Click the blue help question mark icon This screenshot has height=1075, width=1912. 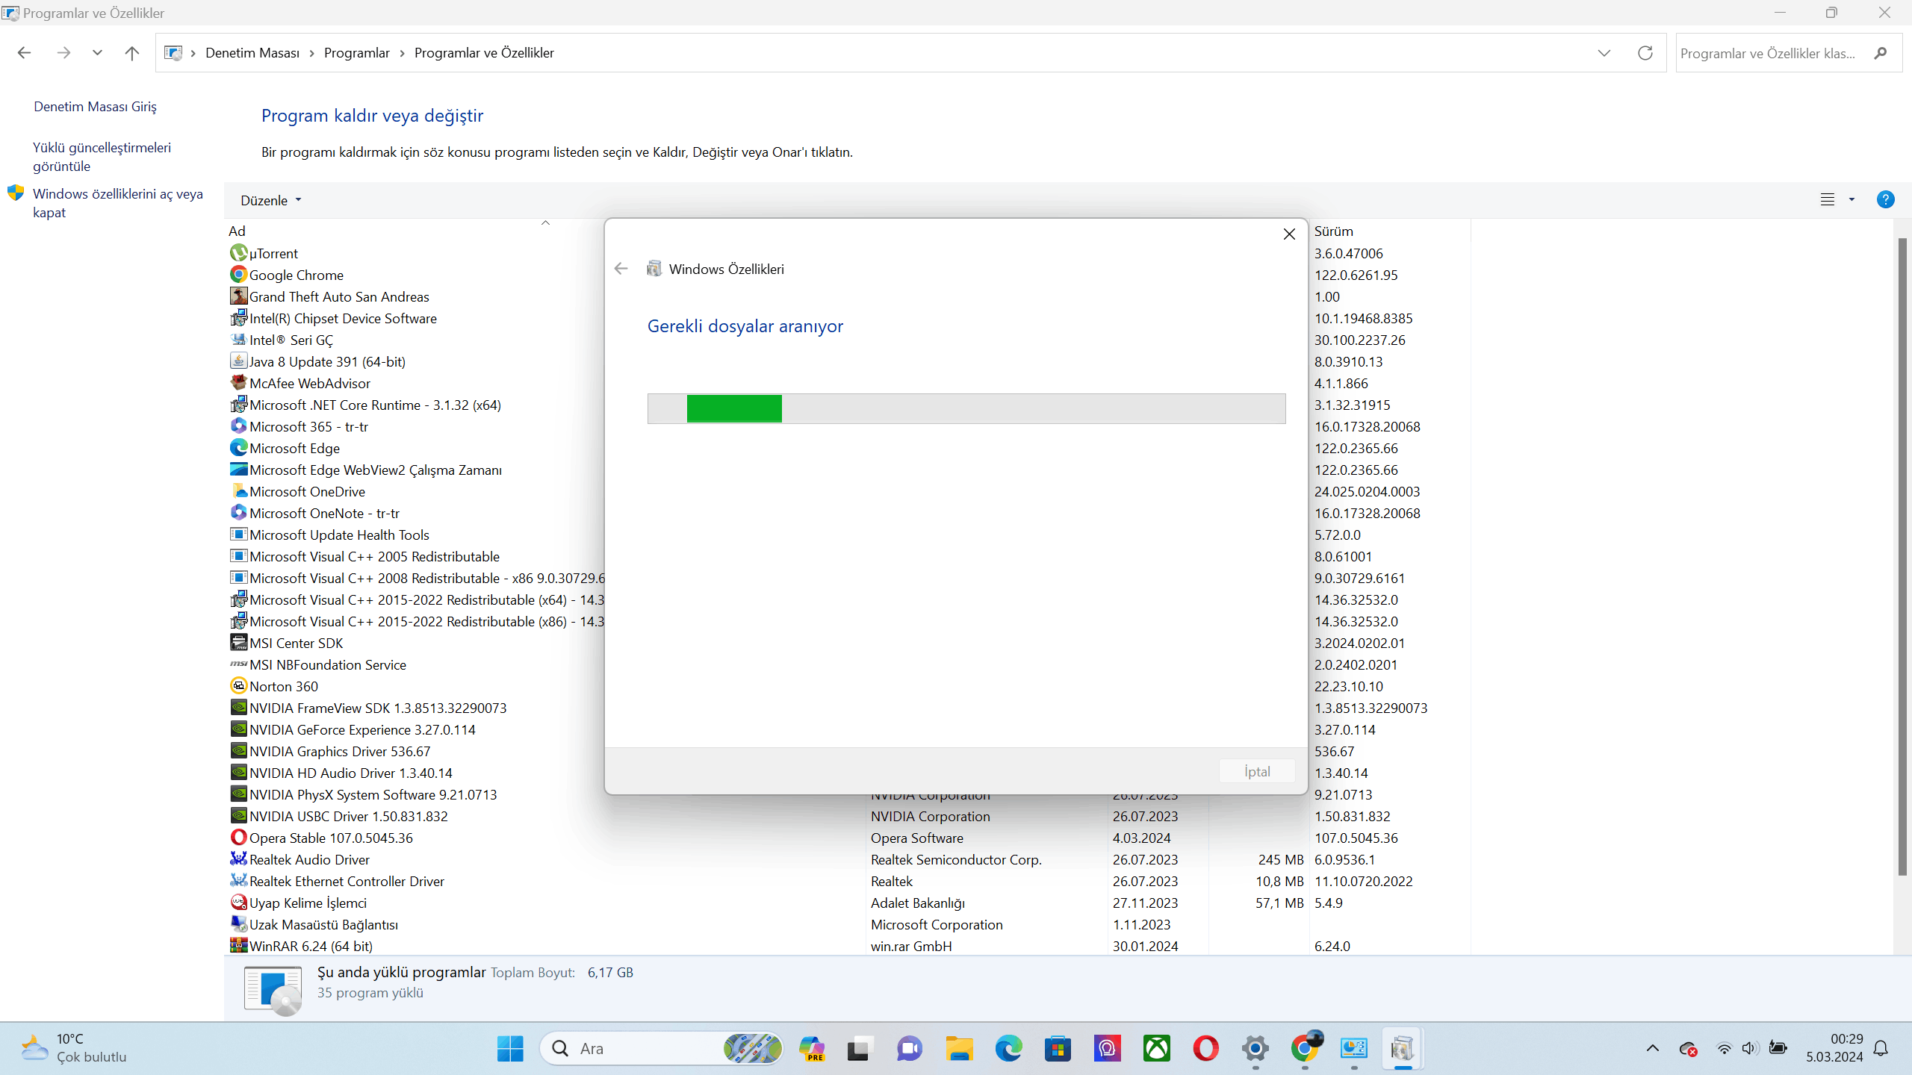tap(1885, 200)
